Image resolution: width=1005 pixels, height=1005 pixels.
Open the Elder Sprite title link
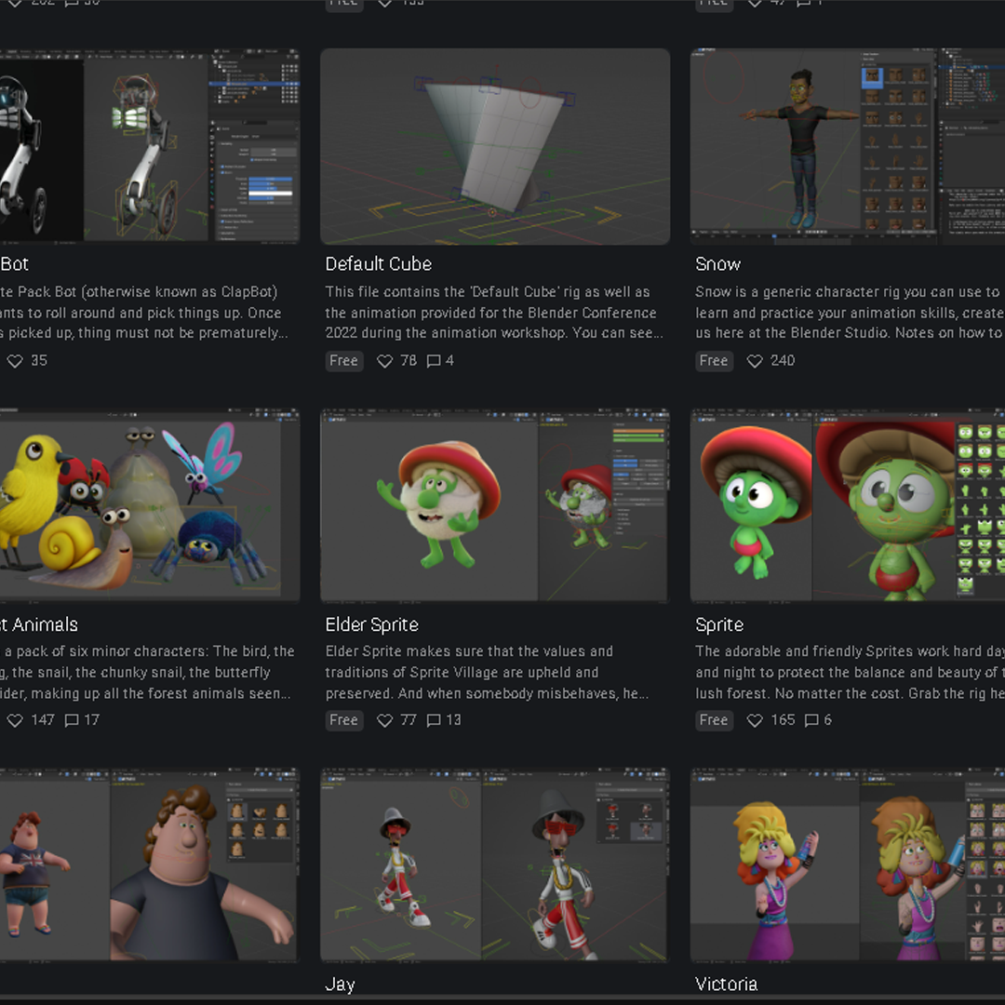click(x=371, y=624)
